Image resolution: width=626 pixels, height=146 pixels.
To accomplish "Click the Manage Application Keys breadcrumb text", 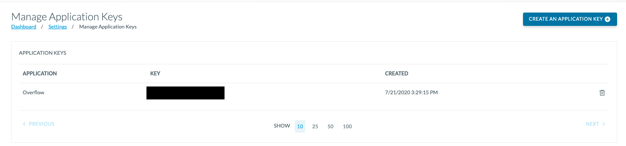I will [108, 27].
